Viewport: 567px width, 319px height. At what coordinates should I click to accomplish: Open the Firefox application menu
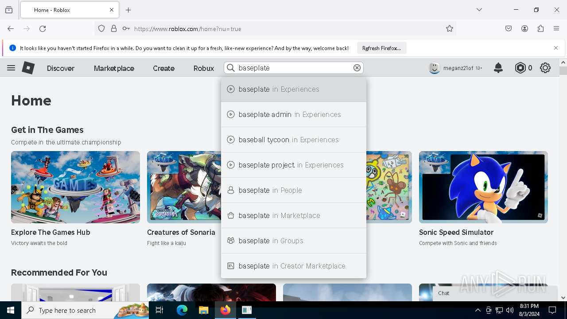(556, 29)
